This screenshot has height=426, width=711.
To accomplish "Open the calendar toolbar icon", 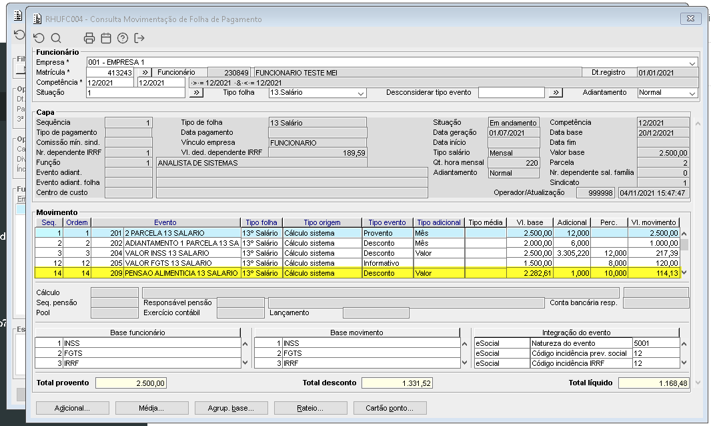I will pyautogui.click(x=105, y=38).
